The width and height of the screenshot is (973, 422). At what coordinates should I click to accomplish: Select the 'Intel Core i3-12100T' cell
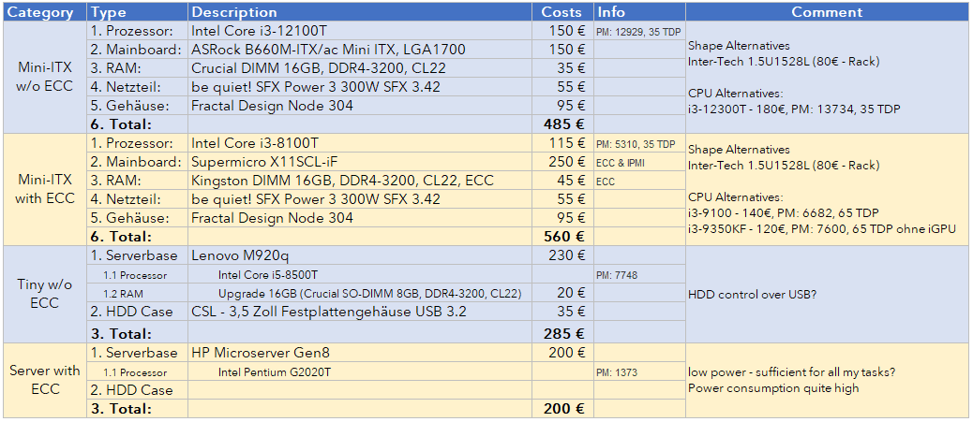pos(360,30)
